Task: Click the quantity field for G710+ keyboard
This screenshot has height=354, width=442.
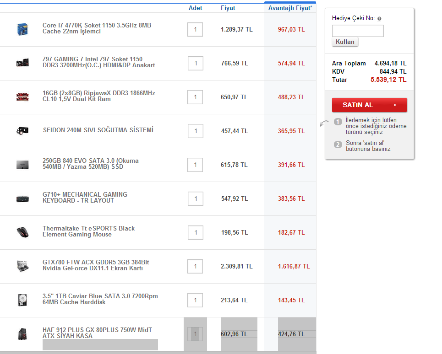Action: [195, 198]
